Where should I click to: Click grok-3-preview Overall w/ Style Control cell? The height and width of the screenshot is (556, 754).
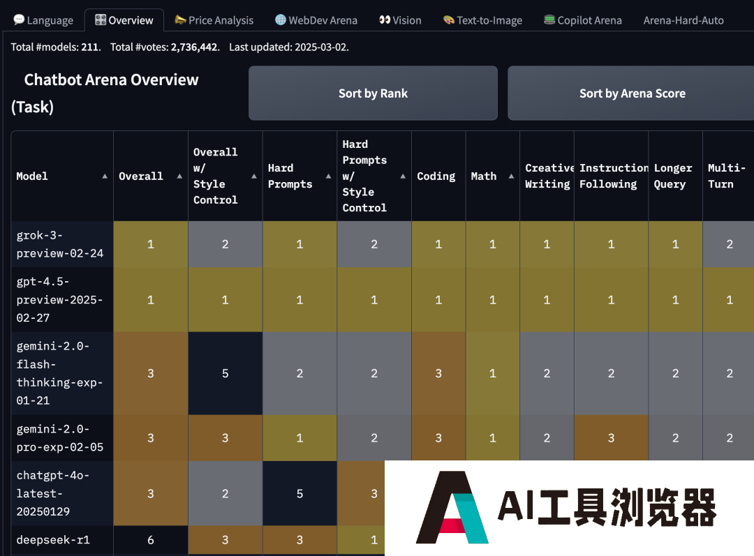pos(225,244)
